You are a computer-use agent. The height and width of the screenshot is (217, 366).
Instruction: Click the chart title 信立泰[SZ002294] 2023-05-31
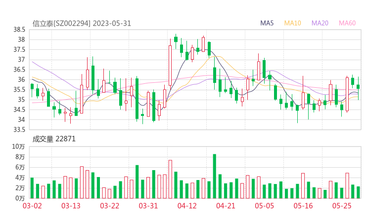(82, 24)
